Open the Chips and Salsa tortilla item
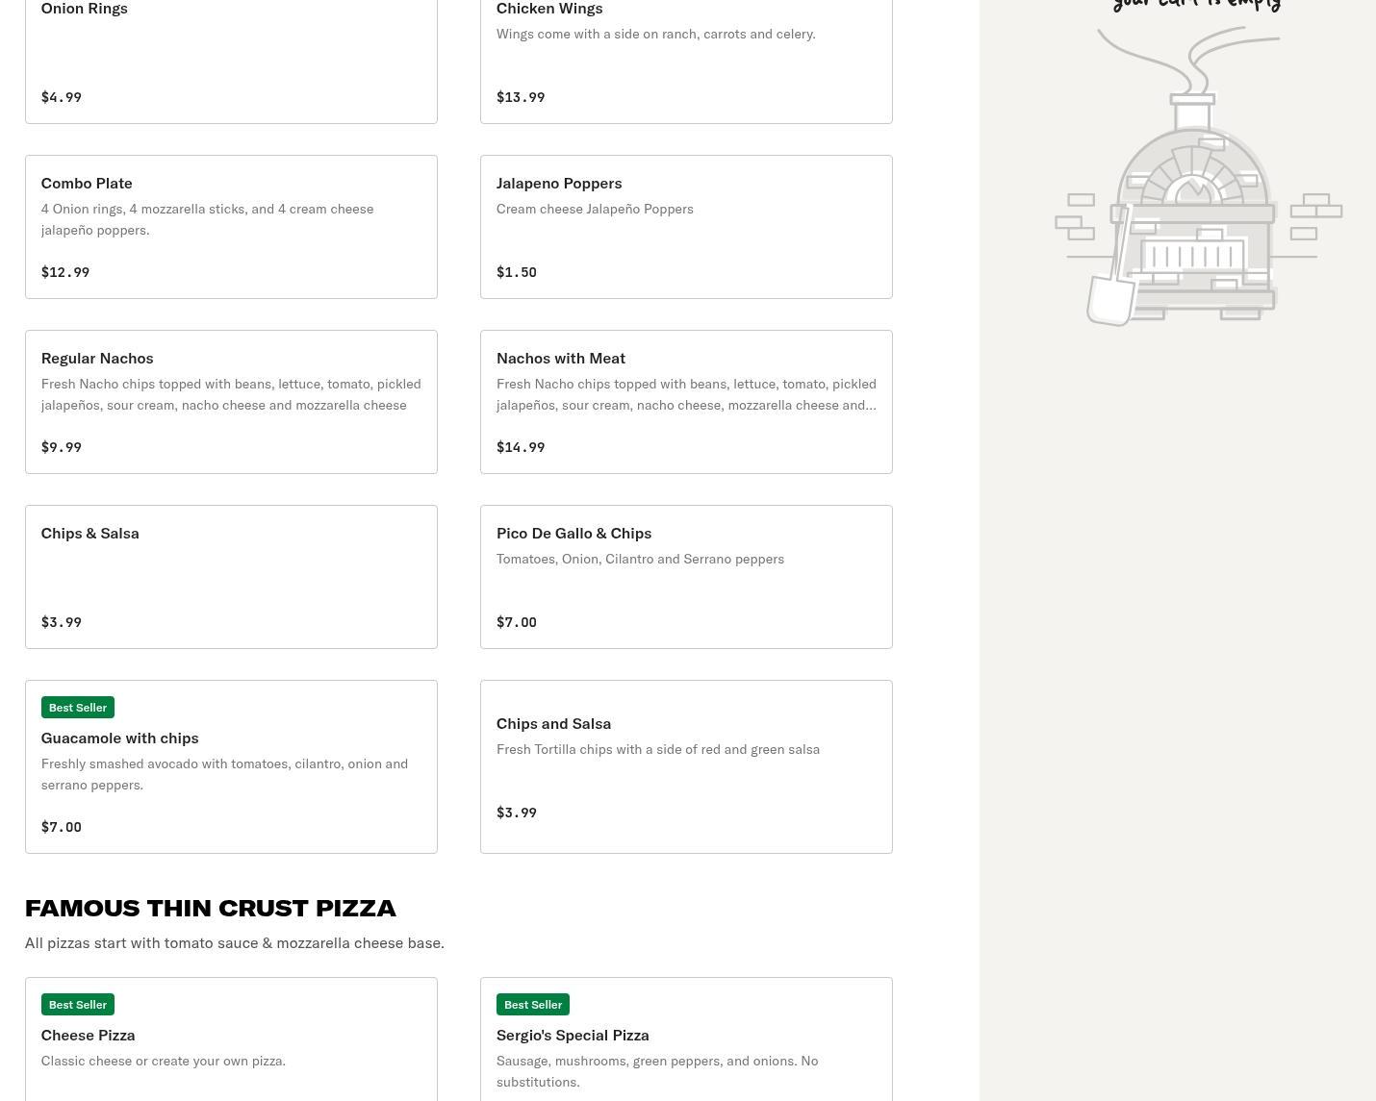This screenshot has height=1101, width=1376. 686,766
